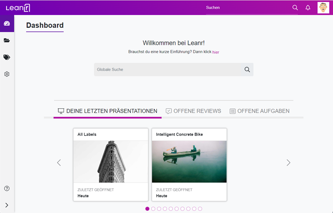Screen dimensions: 333x213
Task: Click the Leanr logo
Action: [18, 8]
